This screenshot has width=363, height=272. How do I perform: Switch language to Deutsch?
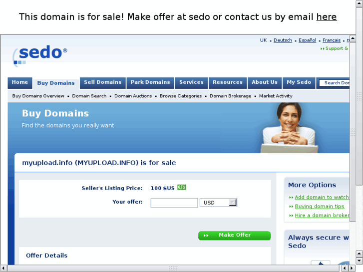[283, 40]
